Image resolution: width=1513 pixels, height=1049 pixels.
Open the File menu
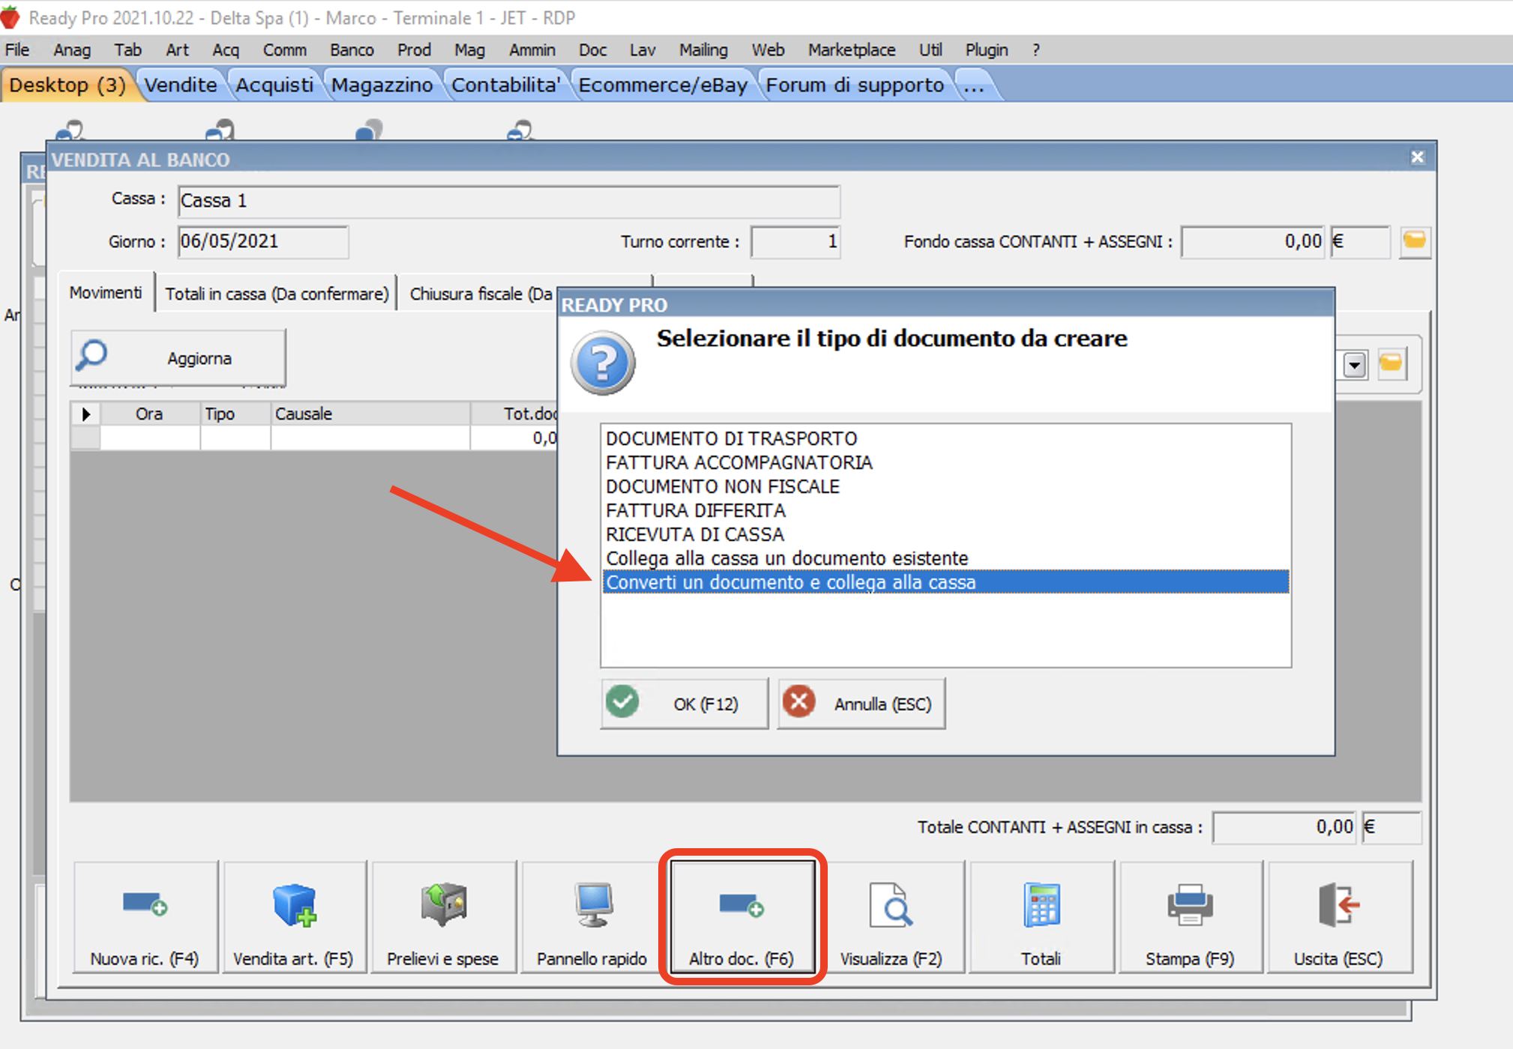point(17,50)
